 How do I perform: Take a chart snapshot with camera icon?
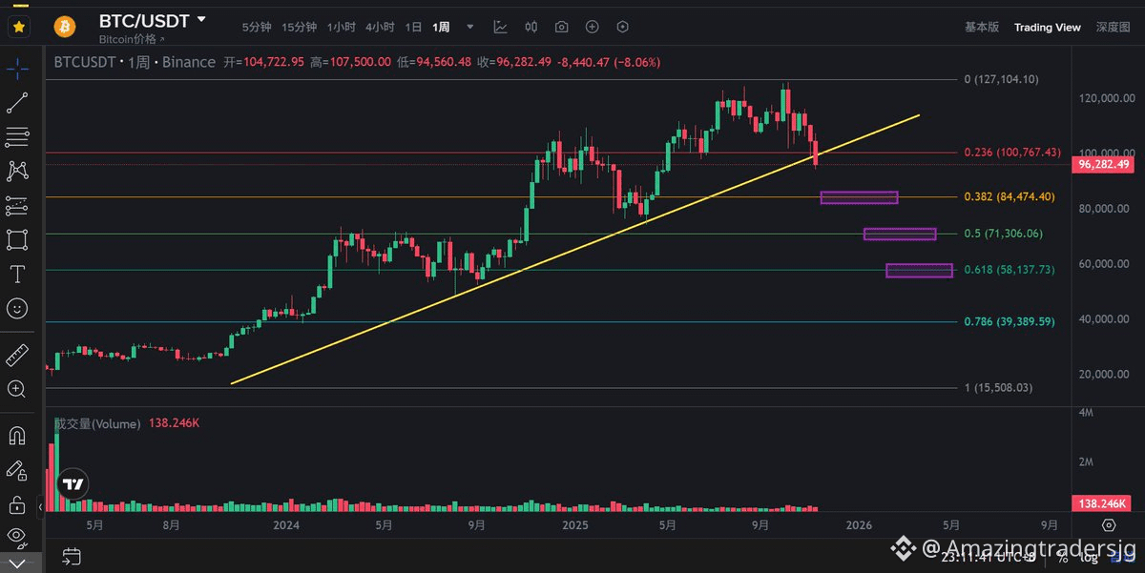click(x=562, y=27)
